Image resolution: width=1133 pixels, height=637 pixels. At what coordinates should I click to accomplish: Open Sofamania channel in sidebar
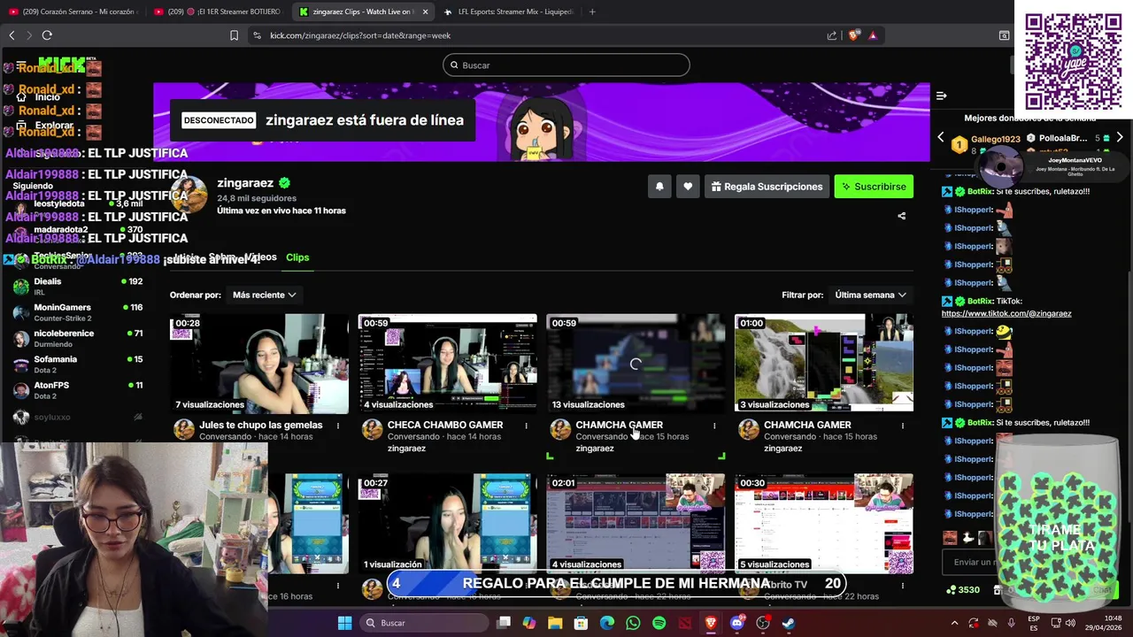[x=77, y=364]
